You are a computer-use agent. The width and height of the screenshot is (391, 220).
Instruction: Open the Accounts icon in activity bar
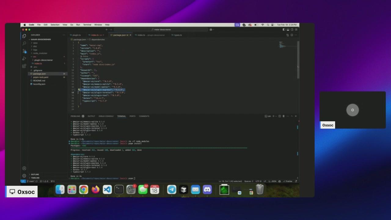point(24,168)
